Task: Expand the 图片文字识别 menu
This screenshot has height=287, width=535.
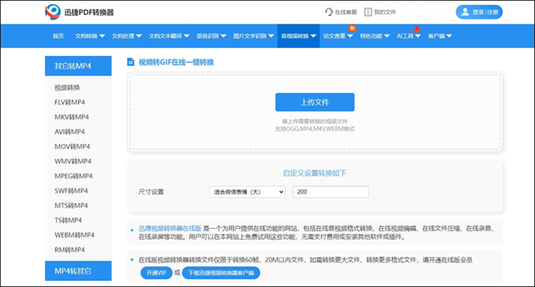Action: tap(254, 36)
